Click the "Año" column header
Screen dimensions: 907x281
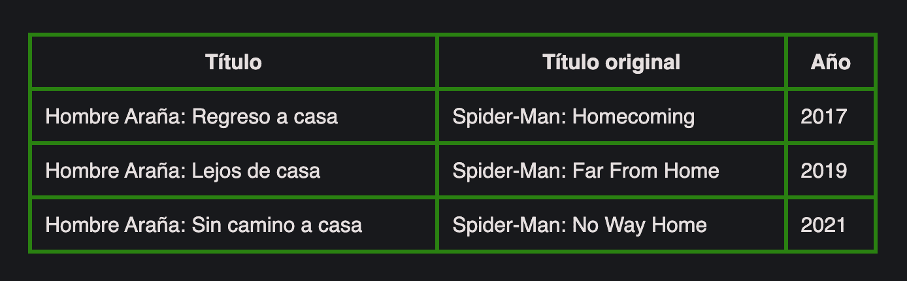pos(831,63)
